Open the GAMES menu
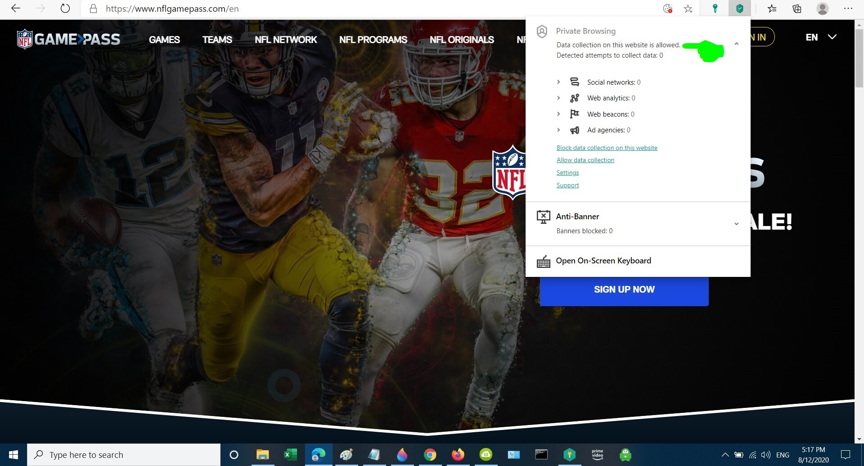 (x=164, y=40)
